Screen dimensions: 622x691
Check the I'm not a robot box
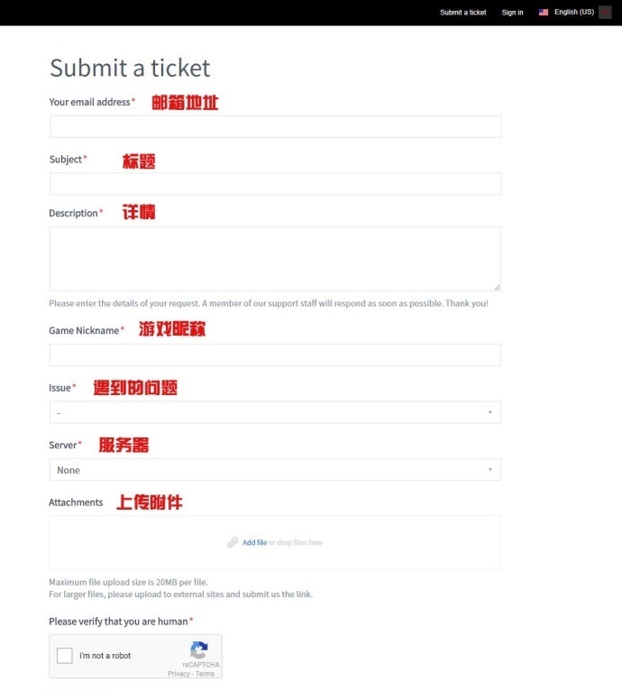coord(65,656)
